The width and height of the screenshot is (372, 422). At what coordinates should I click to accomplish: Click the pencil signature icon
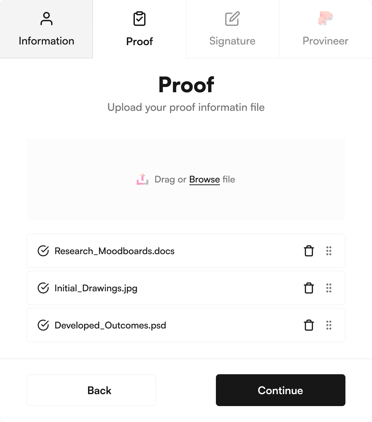[232, 19]
